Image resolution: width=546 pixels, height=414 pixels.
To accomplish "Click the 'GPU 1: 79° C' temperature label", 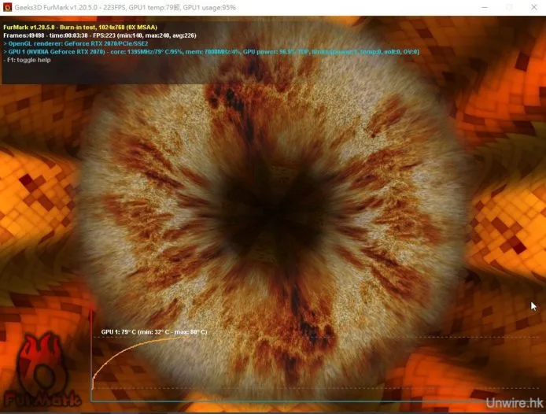I will tap(154, 332).
